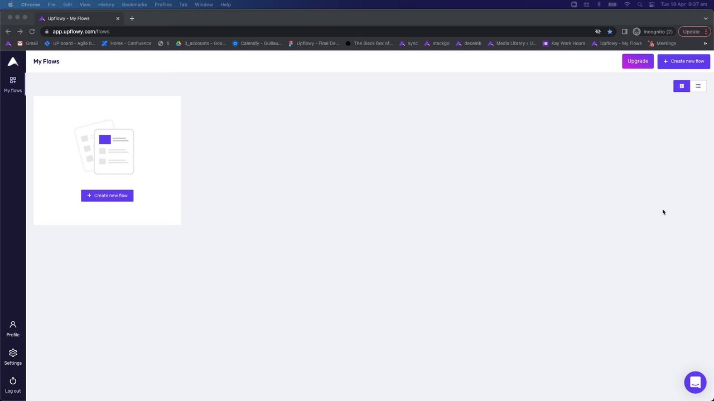Open The Black Box of... bookmark
Image resolution: width=714 pixels, height=401 pixels.
[x=369, y=43]
